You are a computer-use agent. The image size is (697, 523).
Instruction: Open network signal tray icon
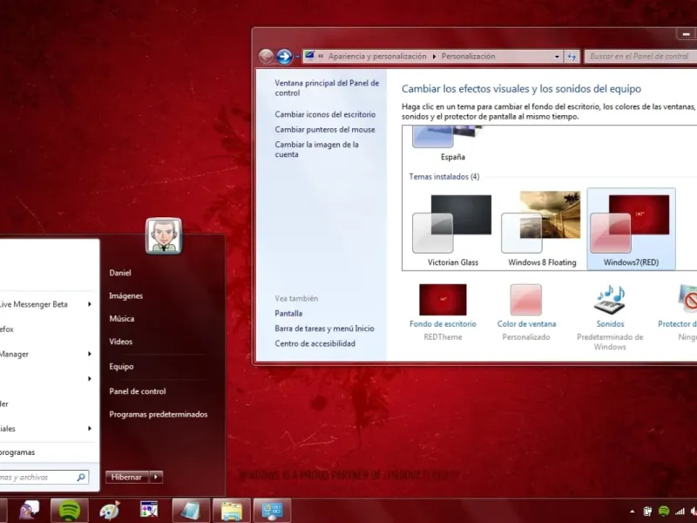[x=680, y=512]
